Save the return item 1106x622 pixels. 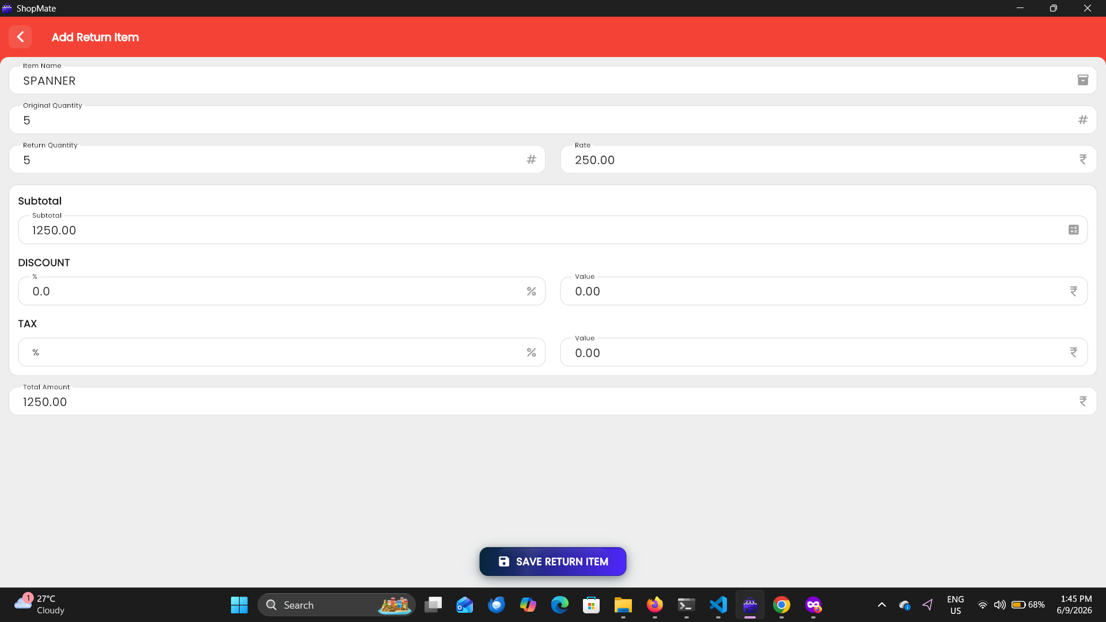(x=553, y=562)
